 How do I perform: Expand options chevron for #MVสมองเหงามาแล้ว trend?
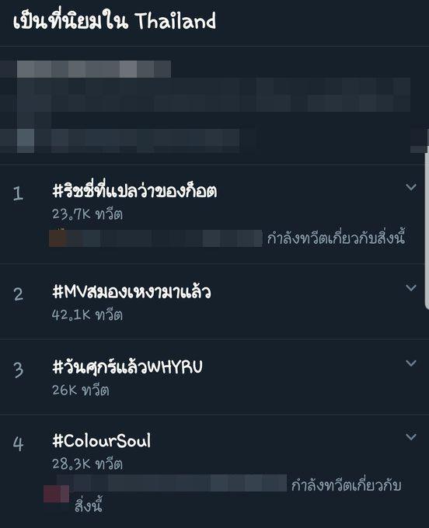pyautogui.click(x=411, y=287)
